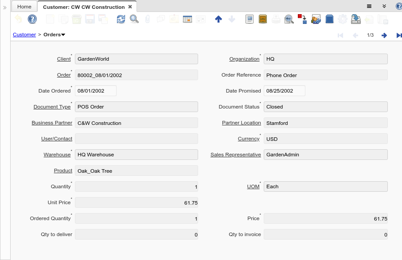Go to the next record arrow
This screenshot has height=260, width=402.
[x=384, y=35]
